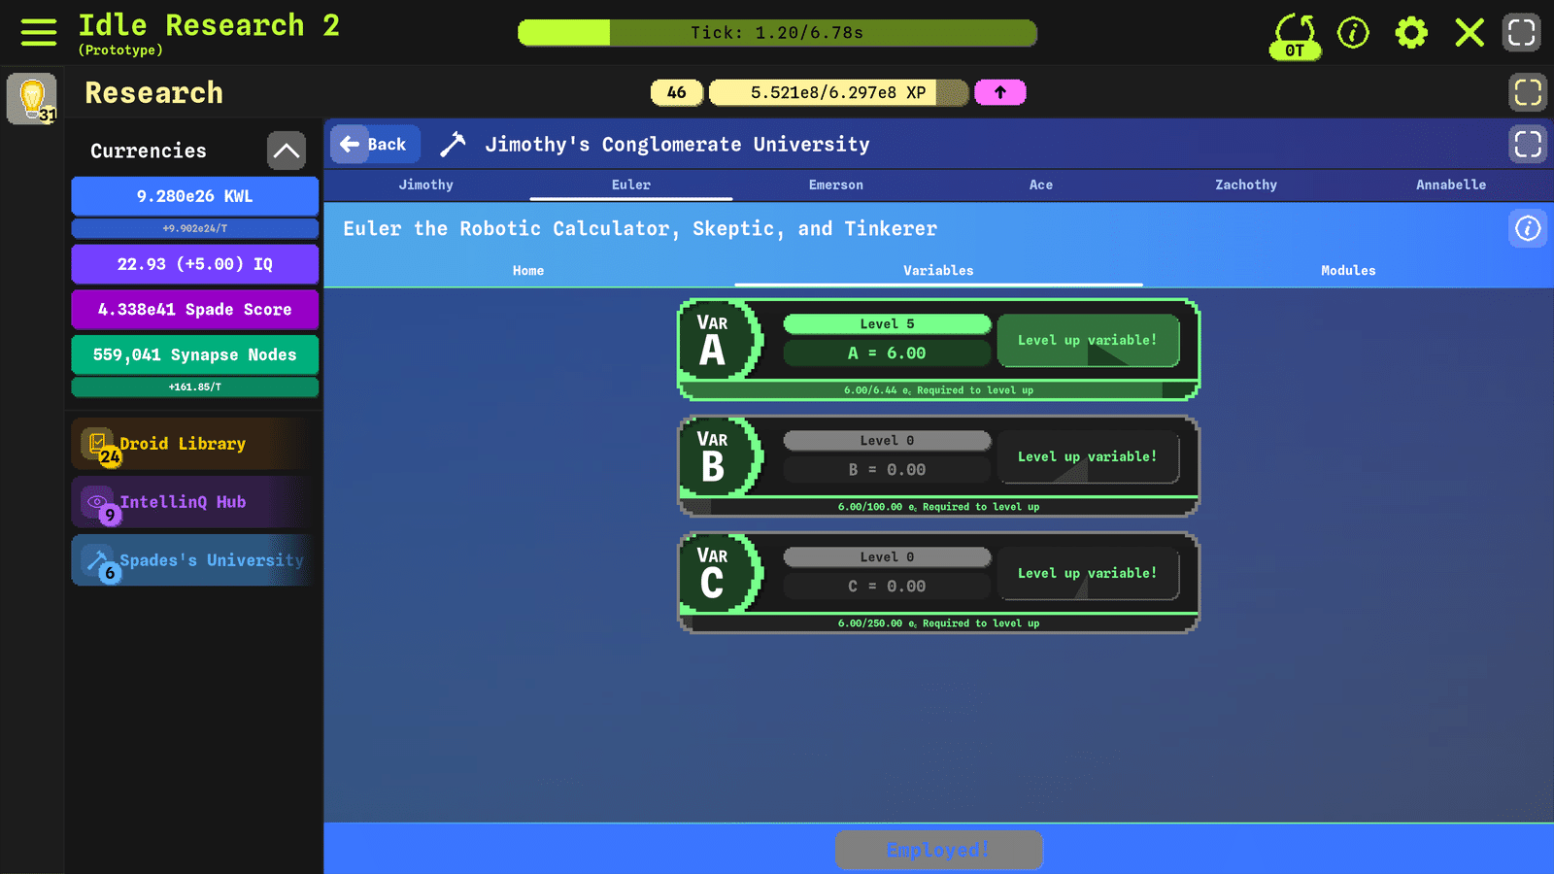Expand the Research panel header icon
Screen dimensions: 1554x874
click(x=1528, y=92)
